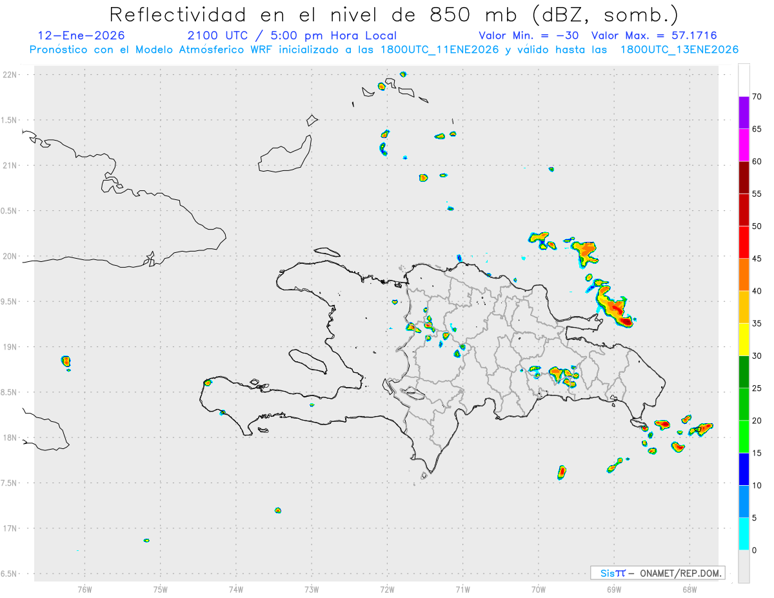The height and width of the screenshot is (598, 774).
Task: Click the latitude axis label "22N"
Action: (x=10, y=75)
